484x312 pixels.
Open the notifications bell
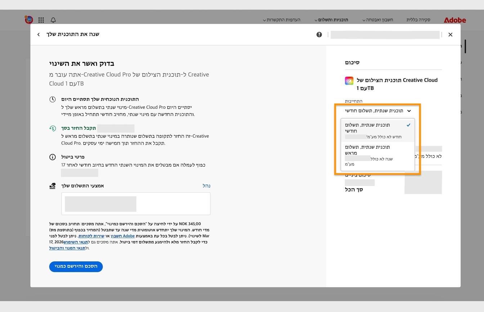(x=53, y=20)
